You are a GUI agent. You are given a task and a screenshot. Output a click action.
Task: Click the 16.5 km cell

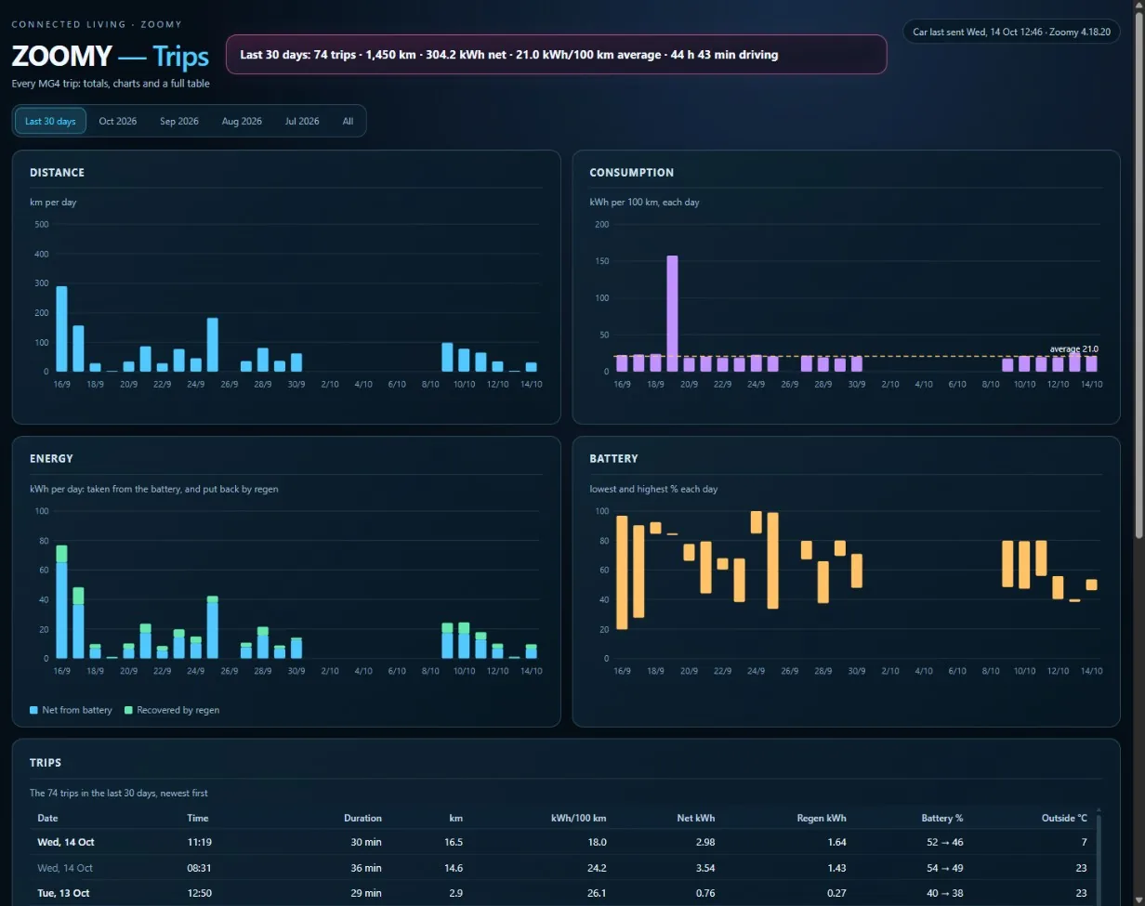[x=454, y=842]
